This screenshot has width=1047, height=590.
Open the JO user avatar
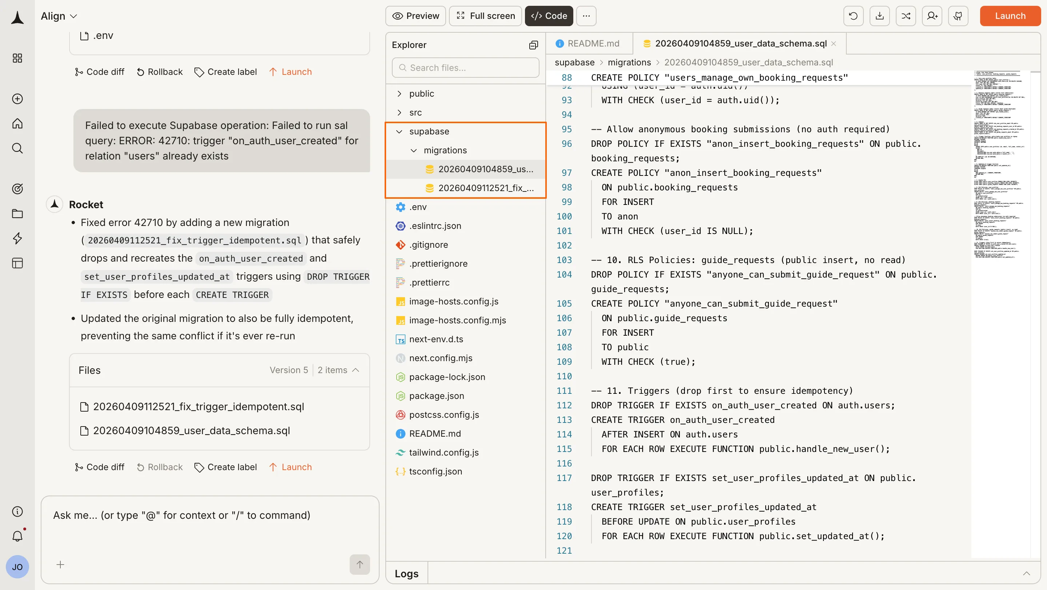click(17, 566)
